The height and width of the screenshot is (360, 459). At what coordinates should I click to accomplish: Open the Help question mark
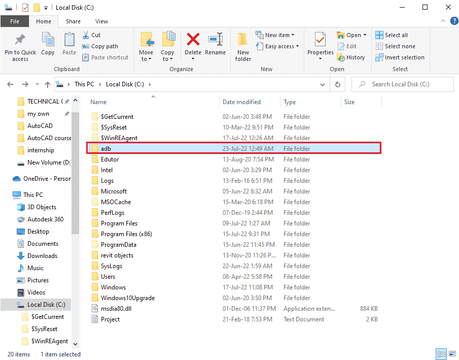click(454, 21)
